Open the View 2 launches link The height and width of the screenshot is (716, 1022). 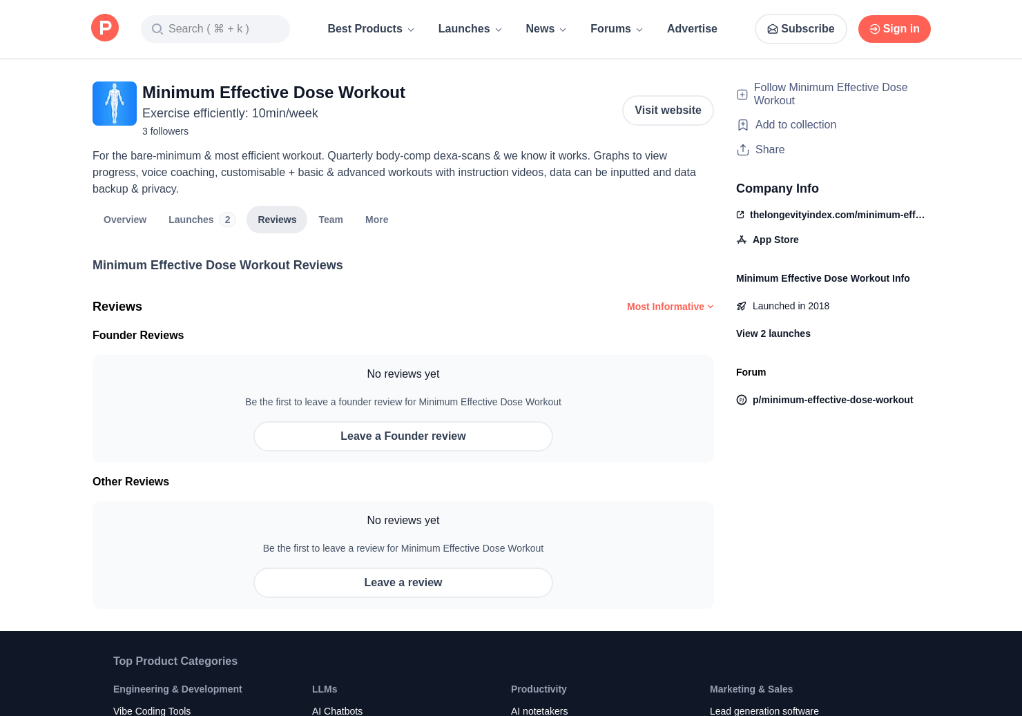pyautogui.click(x=773, y=333)
